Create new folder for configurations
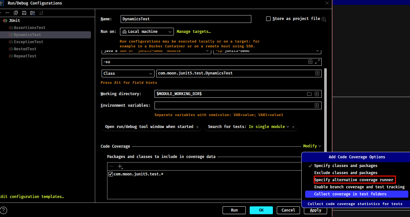The image size is (410, 217). [x=33, y=13]
